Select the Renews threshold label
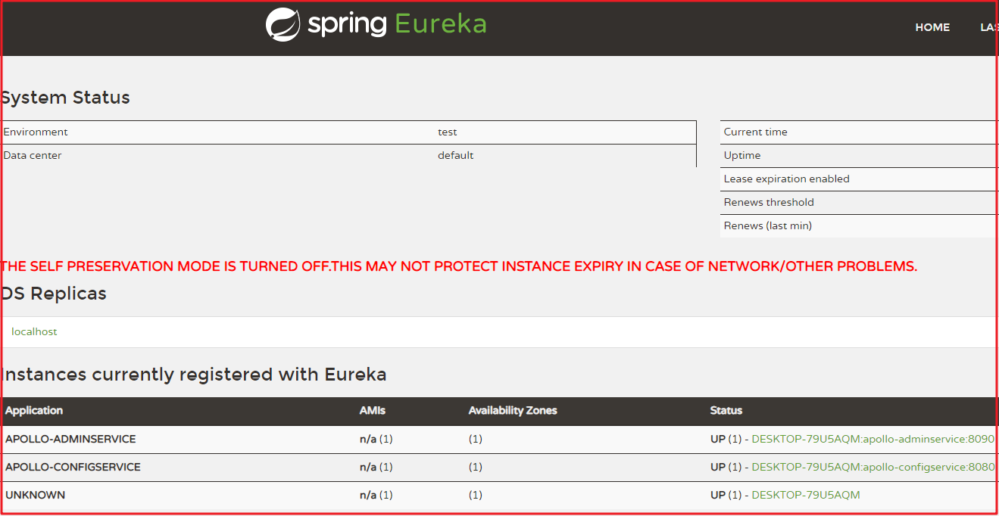Screen dimensions: 999x516 (x=769, y=202)
